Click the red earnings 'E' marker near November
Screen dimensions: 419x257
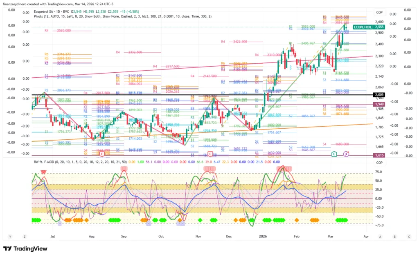click(x=210, y=154)
